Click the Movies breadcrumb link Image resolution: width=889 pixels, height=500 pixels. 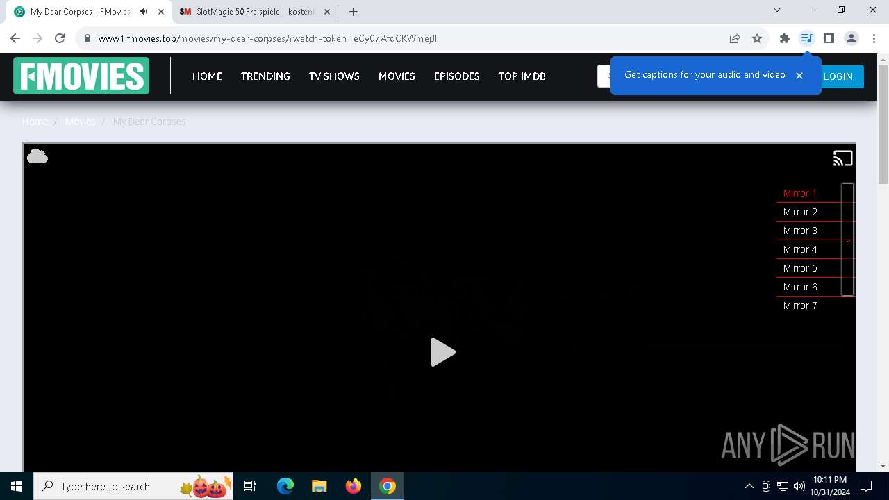click(80, 122)
